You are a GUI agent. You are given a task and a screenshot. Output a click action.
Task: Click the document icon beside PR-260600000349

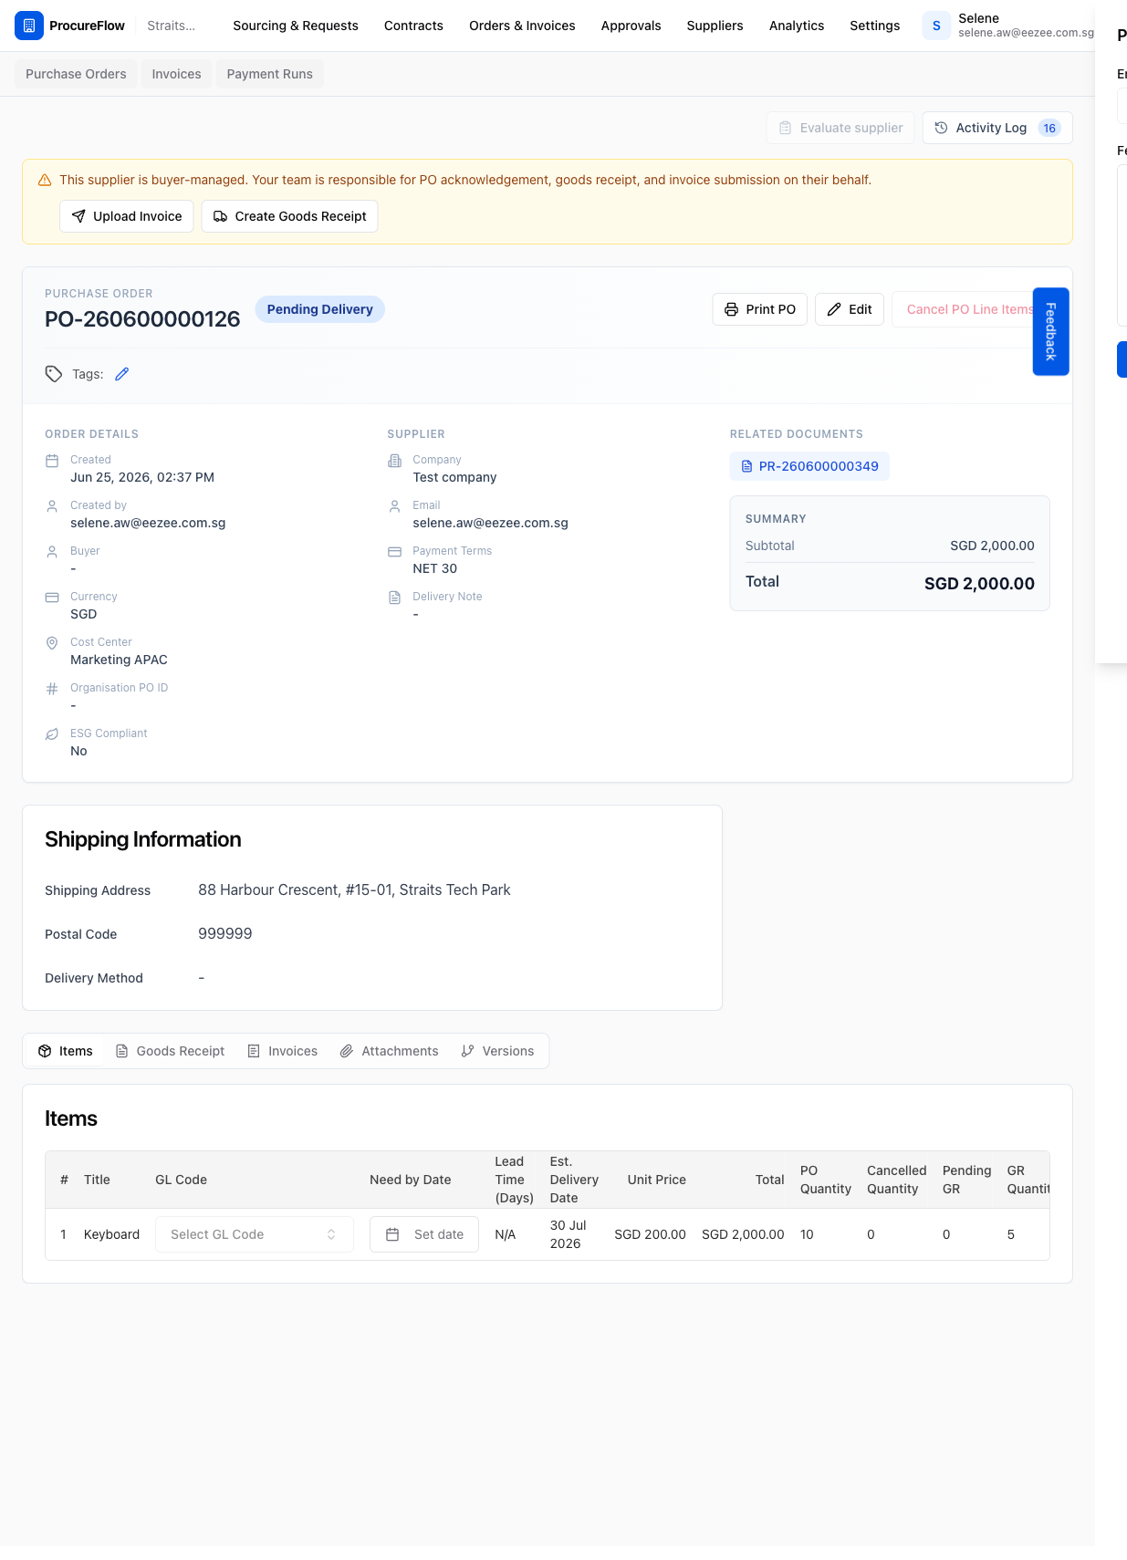click(746, 466)
